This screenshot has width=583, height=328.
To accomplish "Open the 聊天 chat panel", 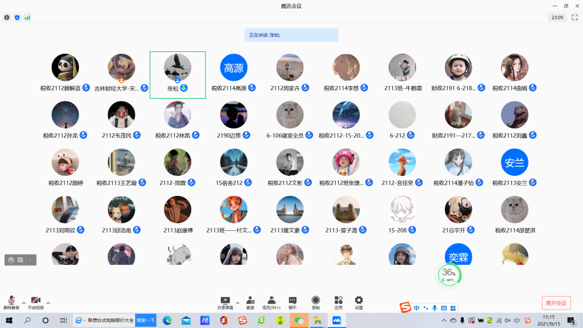I will tap(293, 302).
